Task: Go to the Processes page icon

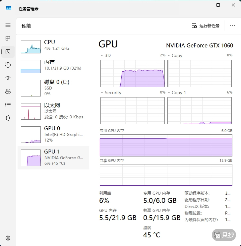Action: click(x=8, y=38)
